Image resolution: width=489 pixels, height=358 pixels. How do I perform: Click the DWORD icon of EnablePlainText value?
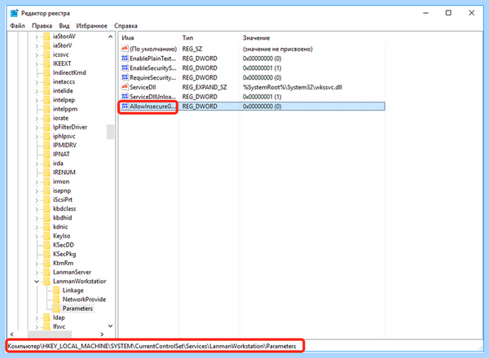(x=125, y=59)
